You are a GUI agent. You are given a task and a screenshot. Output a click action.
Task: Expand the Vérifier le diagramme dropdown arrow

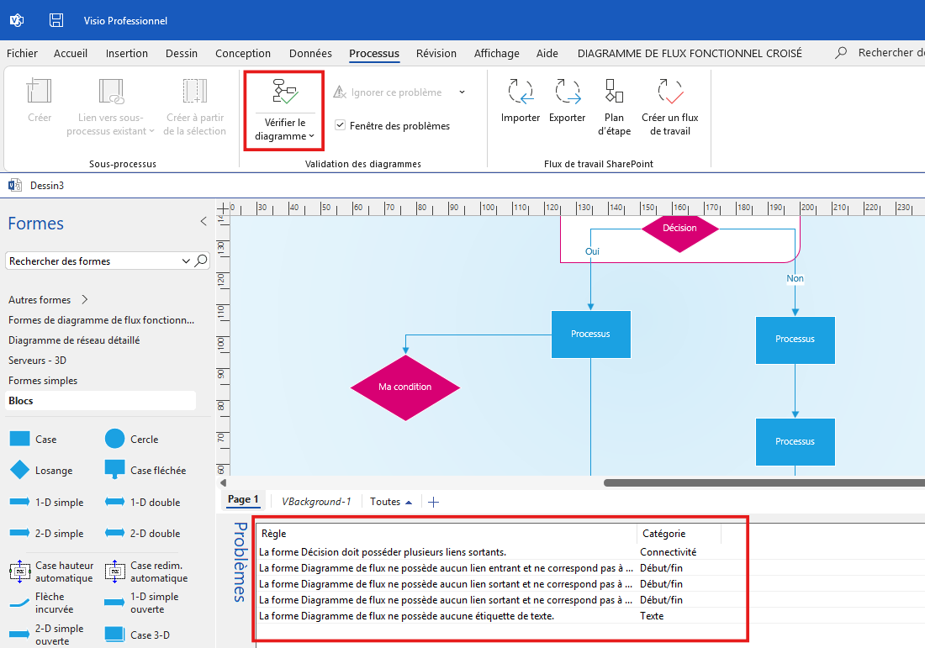click(x=312, y=136)
